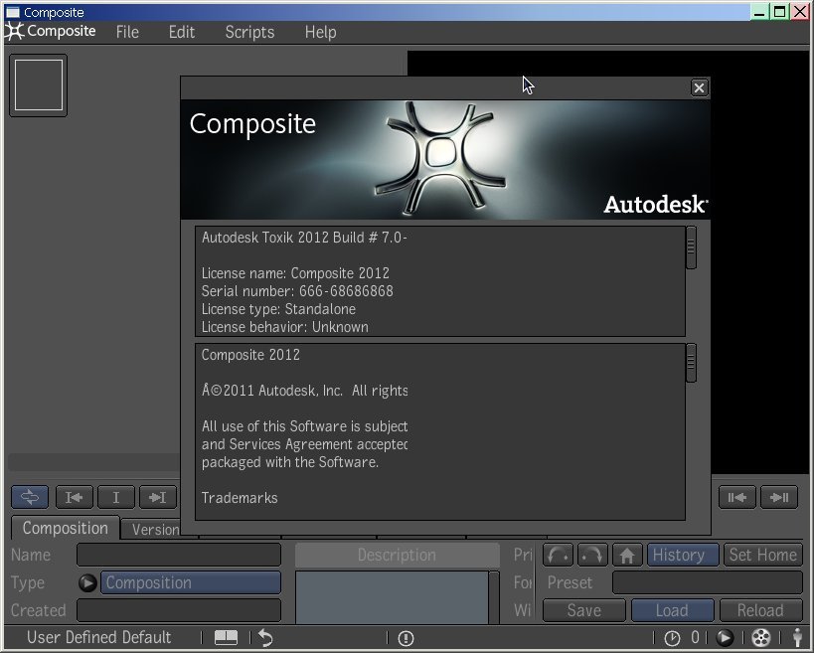Click the view back arrow button
The image size is (814, 653).
click(558, 555)
